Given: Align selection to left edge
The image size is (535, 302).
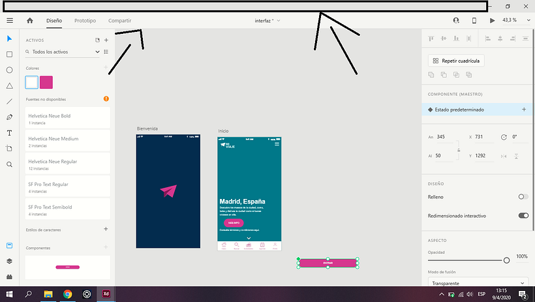Looking at the screenshot, I should tap(488, 38).
